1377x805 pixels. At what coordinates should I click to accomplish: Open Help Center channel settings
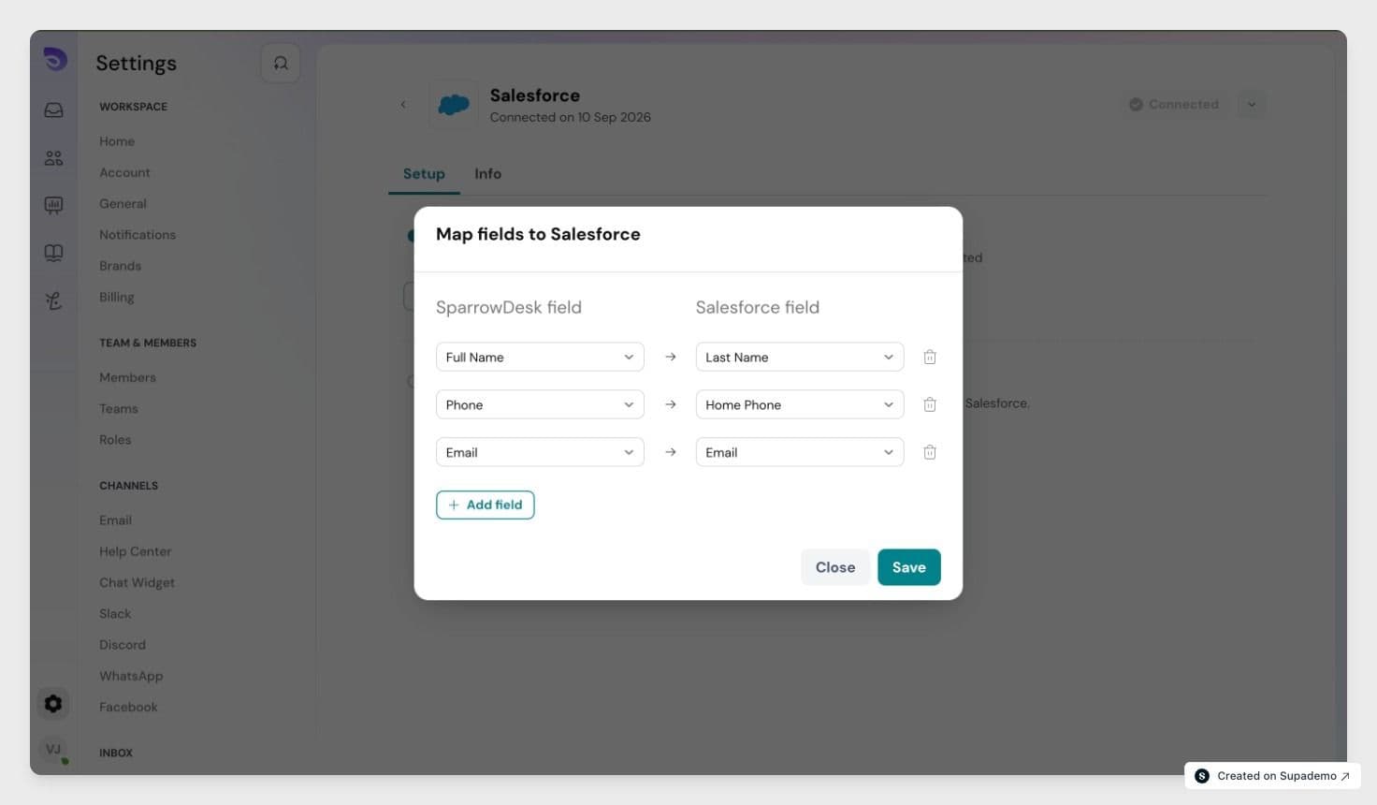(136, 551)
